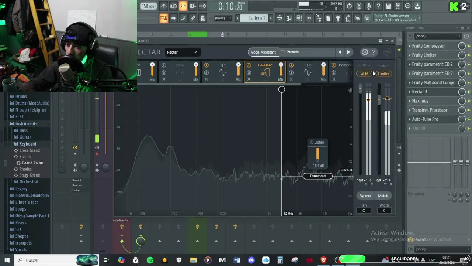Open the Vocals folder in browser
472x266 pixels.
pyautogui.click(x=21, y=250)
